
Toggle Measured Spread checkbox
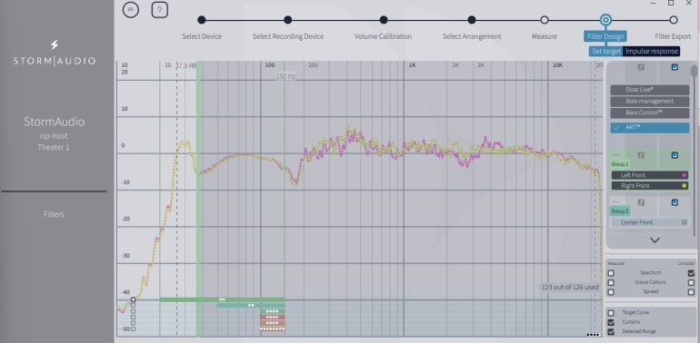(611, 292)
